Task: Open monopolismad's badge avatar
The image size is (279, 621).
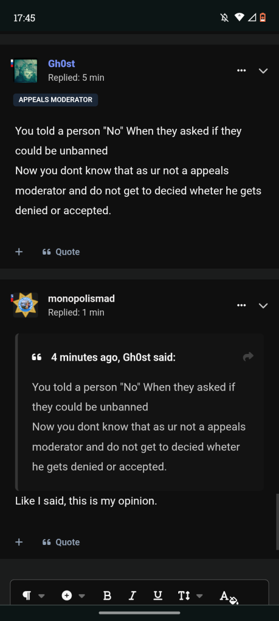Action: tap(25, 305)
